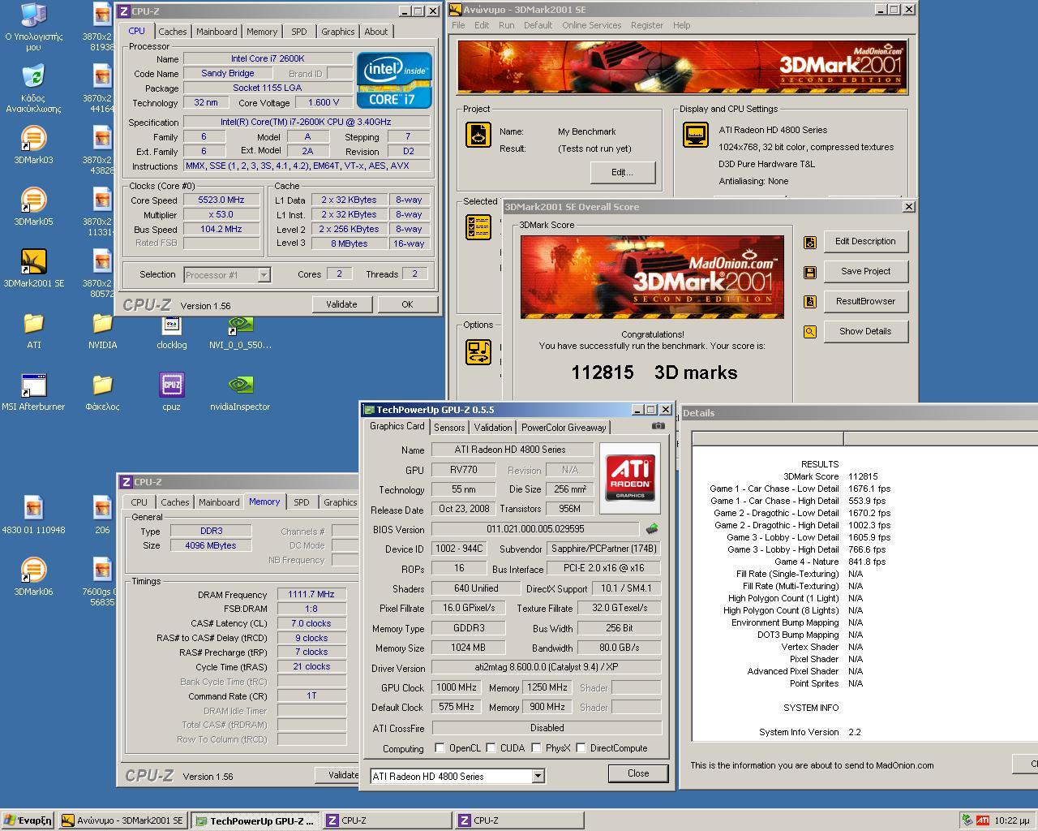Open the GPU selector dropdown in GPU-Z
This screenshot has height=831, width=1038.
coord(538,777)
